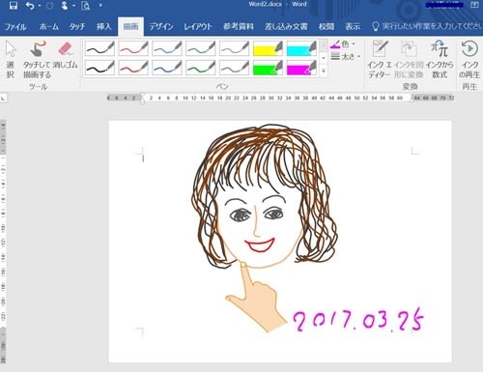Click the Redo icon
This screenshot has width=483, height=372.
pos(49,6)
